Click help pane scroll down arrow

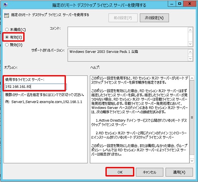point(192,161)
